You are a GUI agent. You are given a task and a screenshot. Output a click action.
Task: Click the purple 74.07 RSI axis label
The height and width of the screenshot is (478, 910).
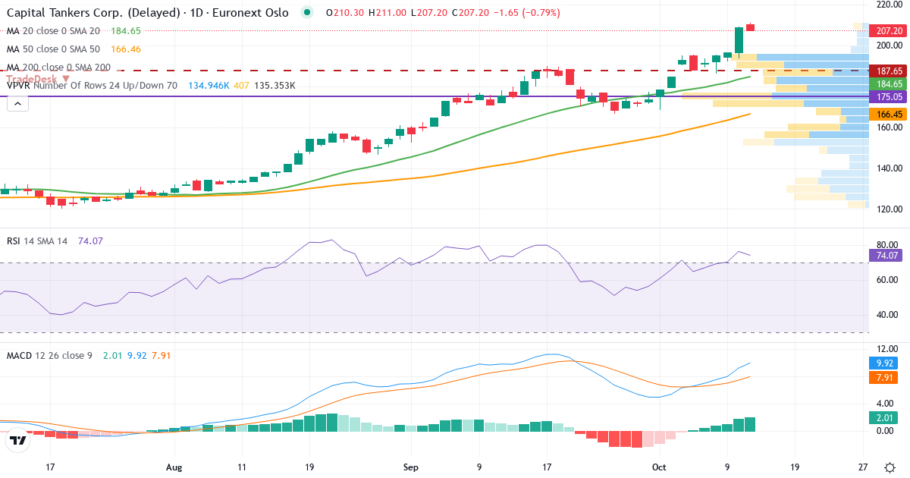pyautogui.click(x=886, y=254)
